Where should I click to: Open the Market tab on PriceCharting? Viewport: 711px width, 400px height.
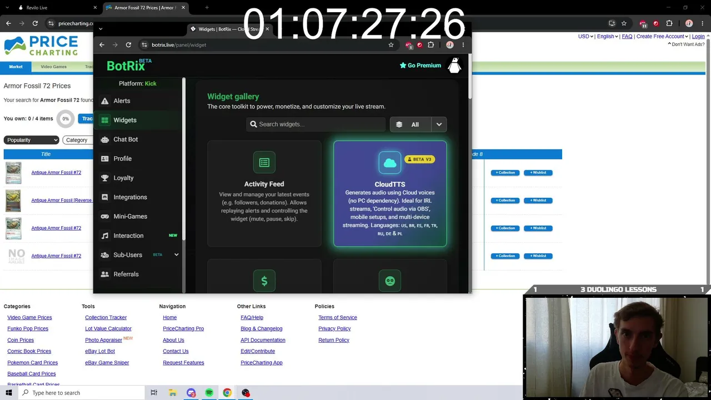[x=16, y=67]
